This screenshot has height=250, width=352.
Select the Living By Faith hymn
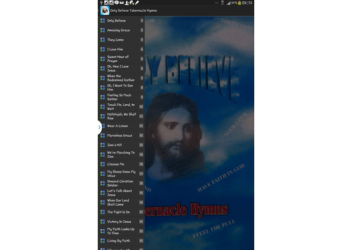(121, 240)
